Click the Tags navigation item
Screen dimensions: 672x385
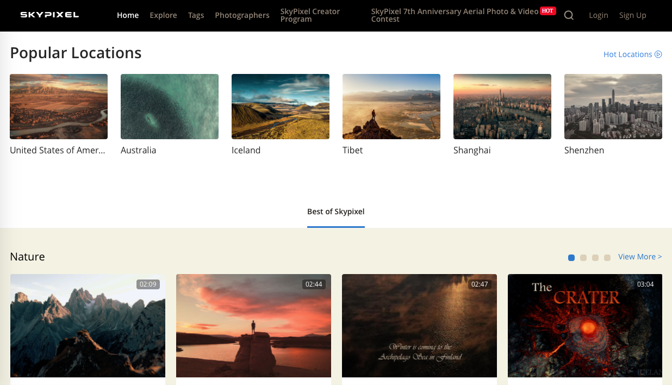click(x=196, y=15)
